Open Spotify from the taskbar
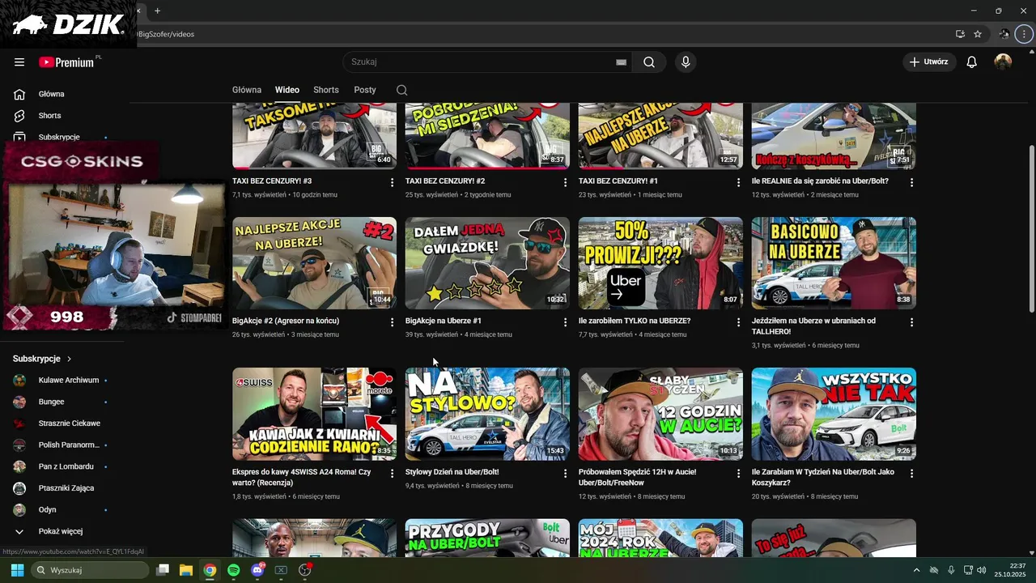The width and height of the screenshot is (1036, 583). click(x=233, y=570)
